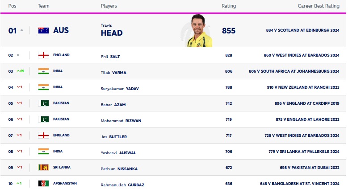Click England flag in Jos Buttler row
348x189 pixels.
(43, 136)
